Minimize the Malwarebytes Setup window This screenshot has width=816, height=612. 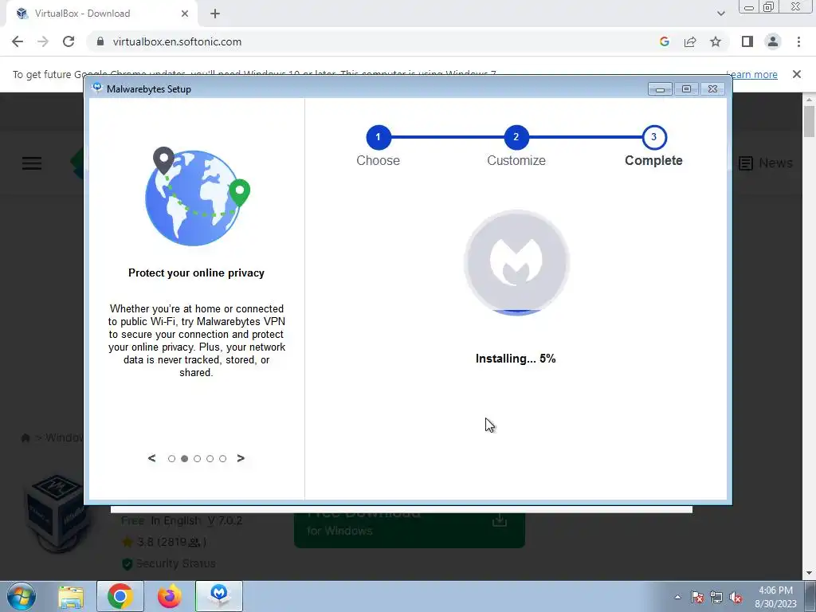pyautogui.click(x=660, y=89)
